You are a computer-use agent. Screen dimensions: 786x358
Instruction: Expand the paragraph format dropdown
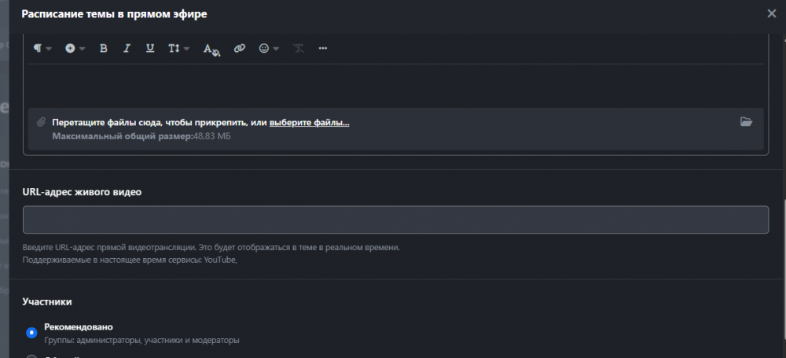click(42, 49)
